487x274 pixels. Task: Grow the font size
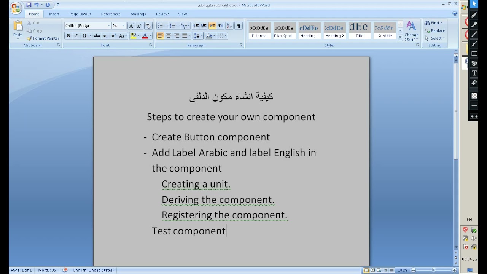pos(131,26)
